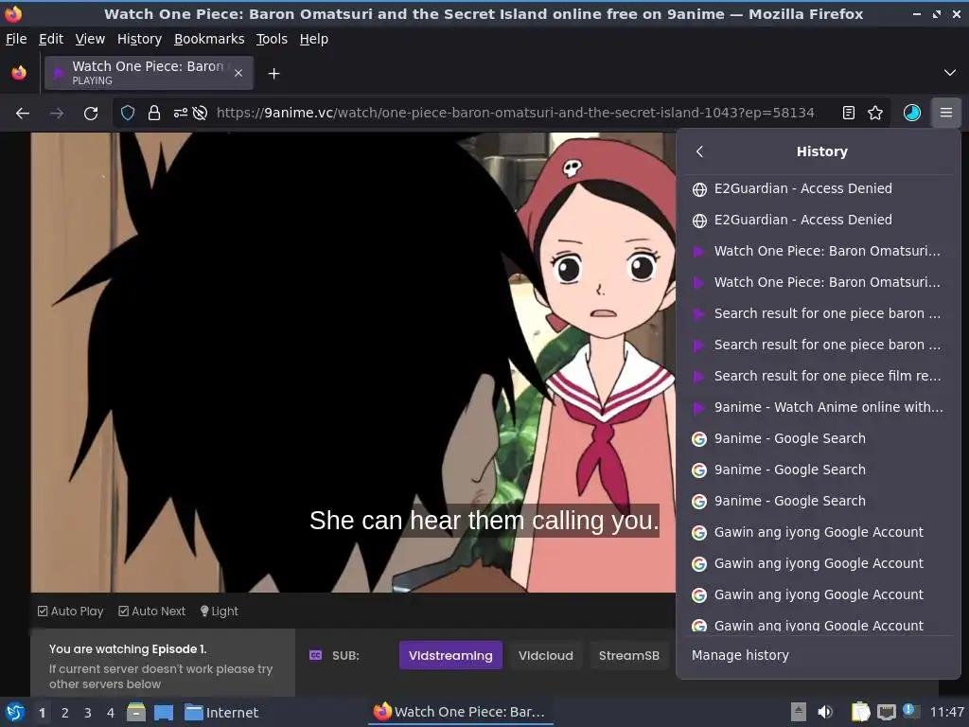Open the Bookmarks menu
Viewport: 969px width, 727px height.
[x=209, y=39]
